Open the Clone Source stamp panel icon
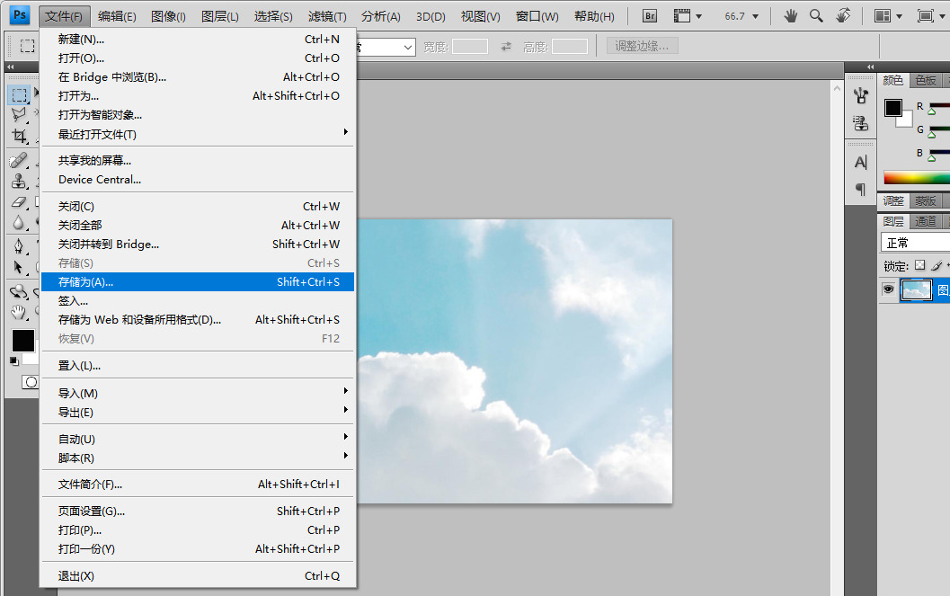The image size is (950, 596). [861, 123]
